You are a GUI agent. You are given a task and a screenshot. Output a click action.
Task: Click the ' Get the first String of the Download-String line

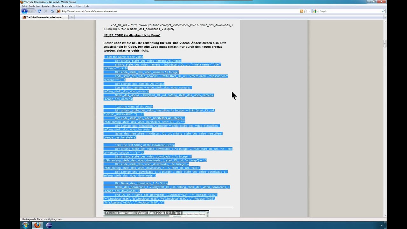coord(145,145)
